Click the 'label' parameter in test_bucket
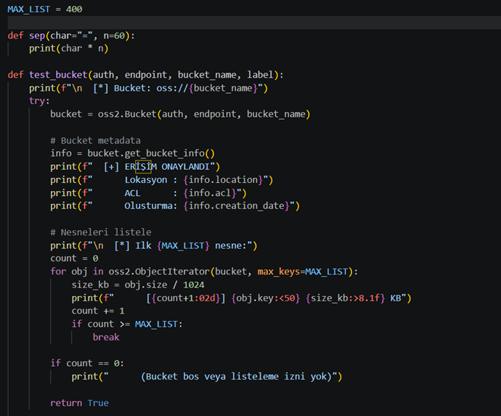This screenshot has width=501, height=416. [260, 75]
